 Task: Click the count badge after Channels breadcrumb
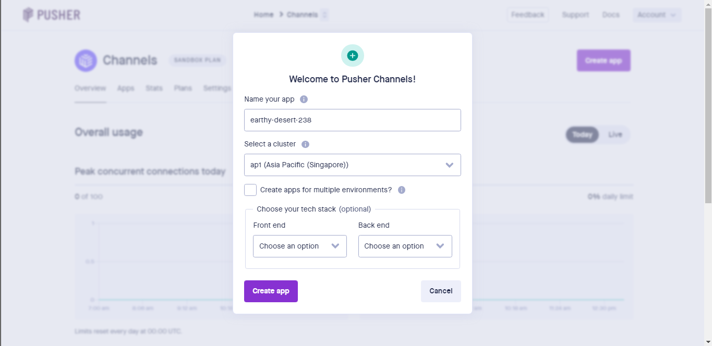point(325,15)
